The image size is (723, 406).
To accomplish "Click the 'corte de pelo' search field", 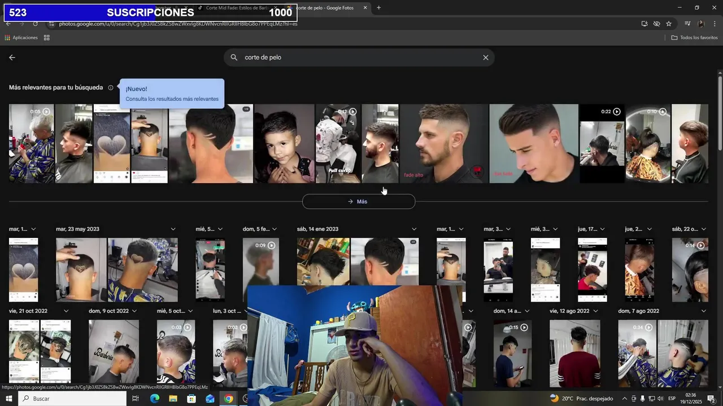I will [359, 58].
